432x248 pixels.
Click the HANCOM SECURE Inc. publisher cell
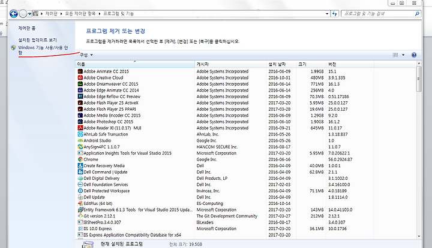pyautogui.click(x=217, y=147)
